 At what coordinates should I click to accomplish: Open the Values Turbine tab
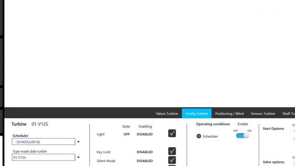tap(167, 114)
